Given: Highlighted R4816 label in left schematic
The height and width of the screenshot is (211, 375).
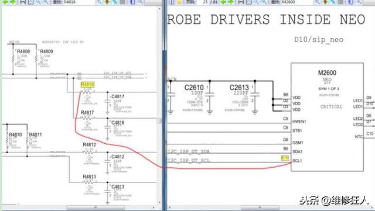Looking at the screenshot, I should 87,85.
